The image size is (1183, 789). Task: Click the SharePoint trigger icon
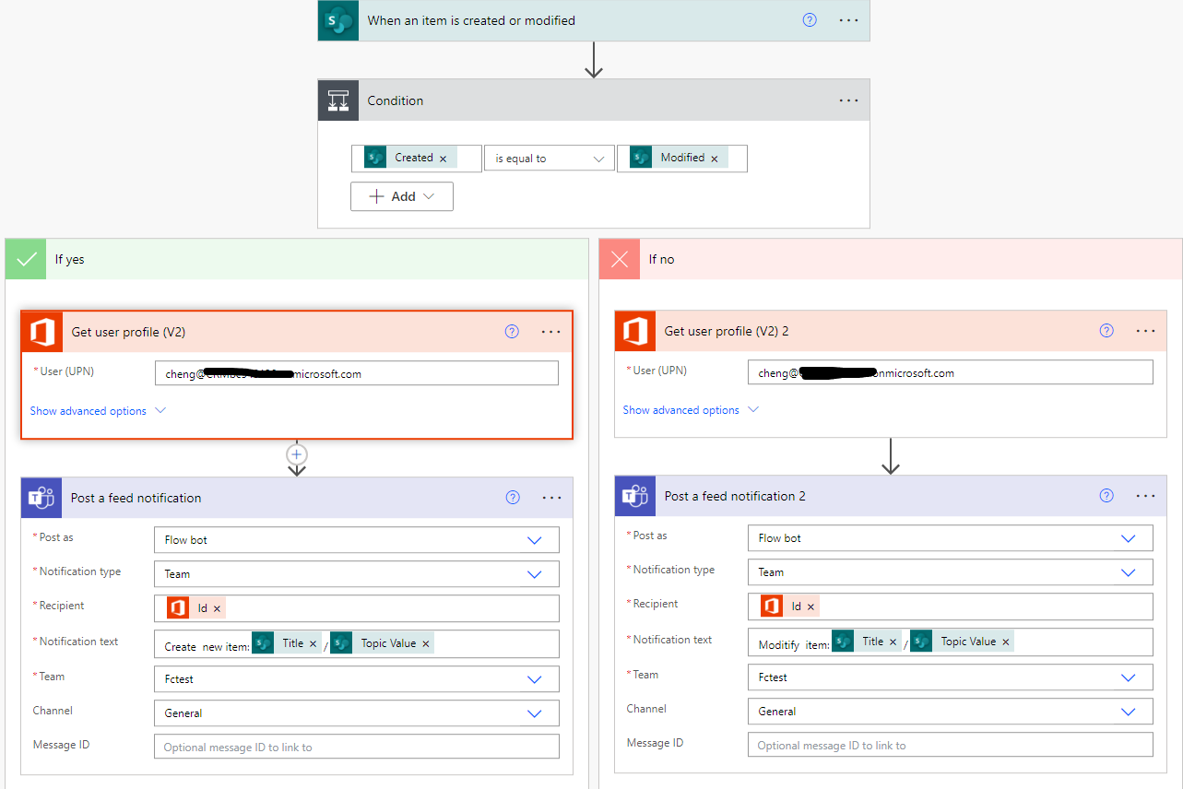click(337, 20)
